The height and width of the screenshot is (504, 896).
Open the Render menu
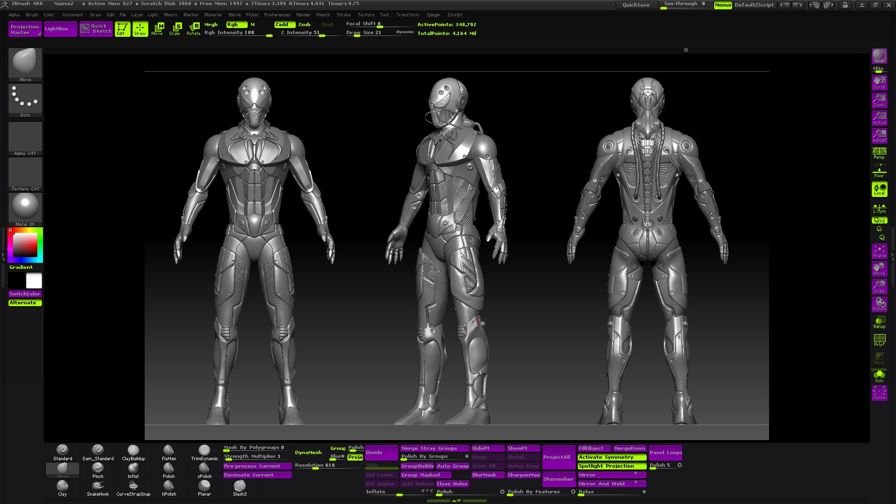pyautogui.click(x=303, y=15)
